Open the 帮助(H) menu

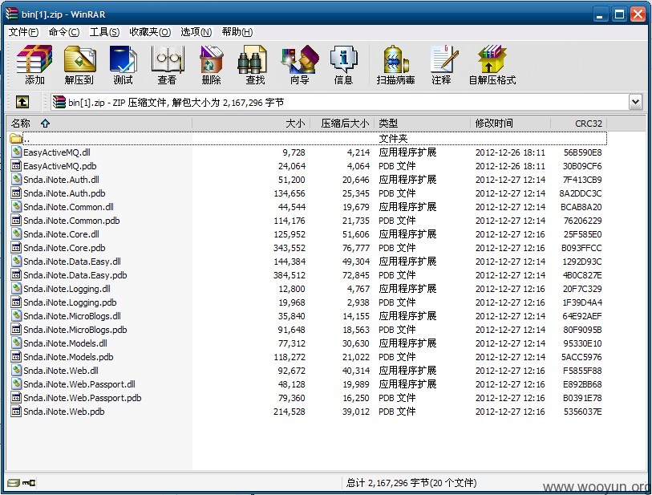[237, 32]
